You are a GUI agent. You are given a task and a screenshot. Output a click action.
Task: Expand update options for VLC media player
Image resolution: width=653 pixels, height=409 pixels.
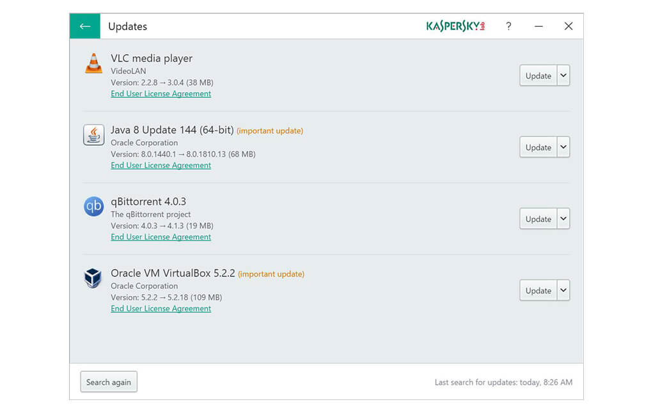pos(563,75)
